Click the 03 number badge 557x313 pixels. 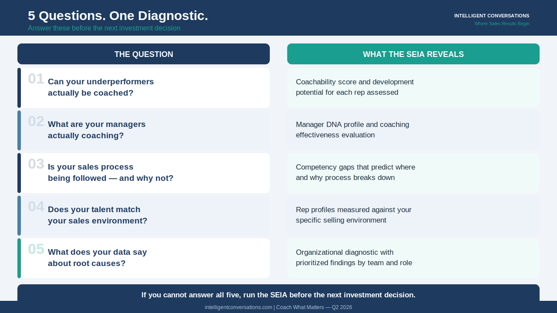[36, 164]
